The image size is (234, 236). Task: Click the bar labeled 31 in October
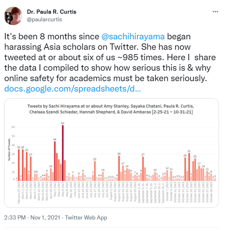189,167
